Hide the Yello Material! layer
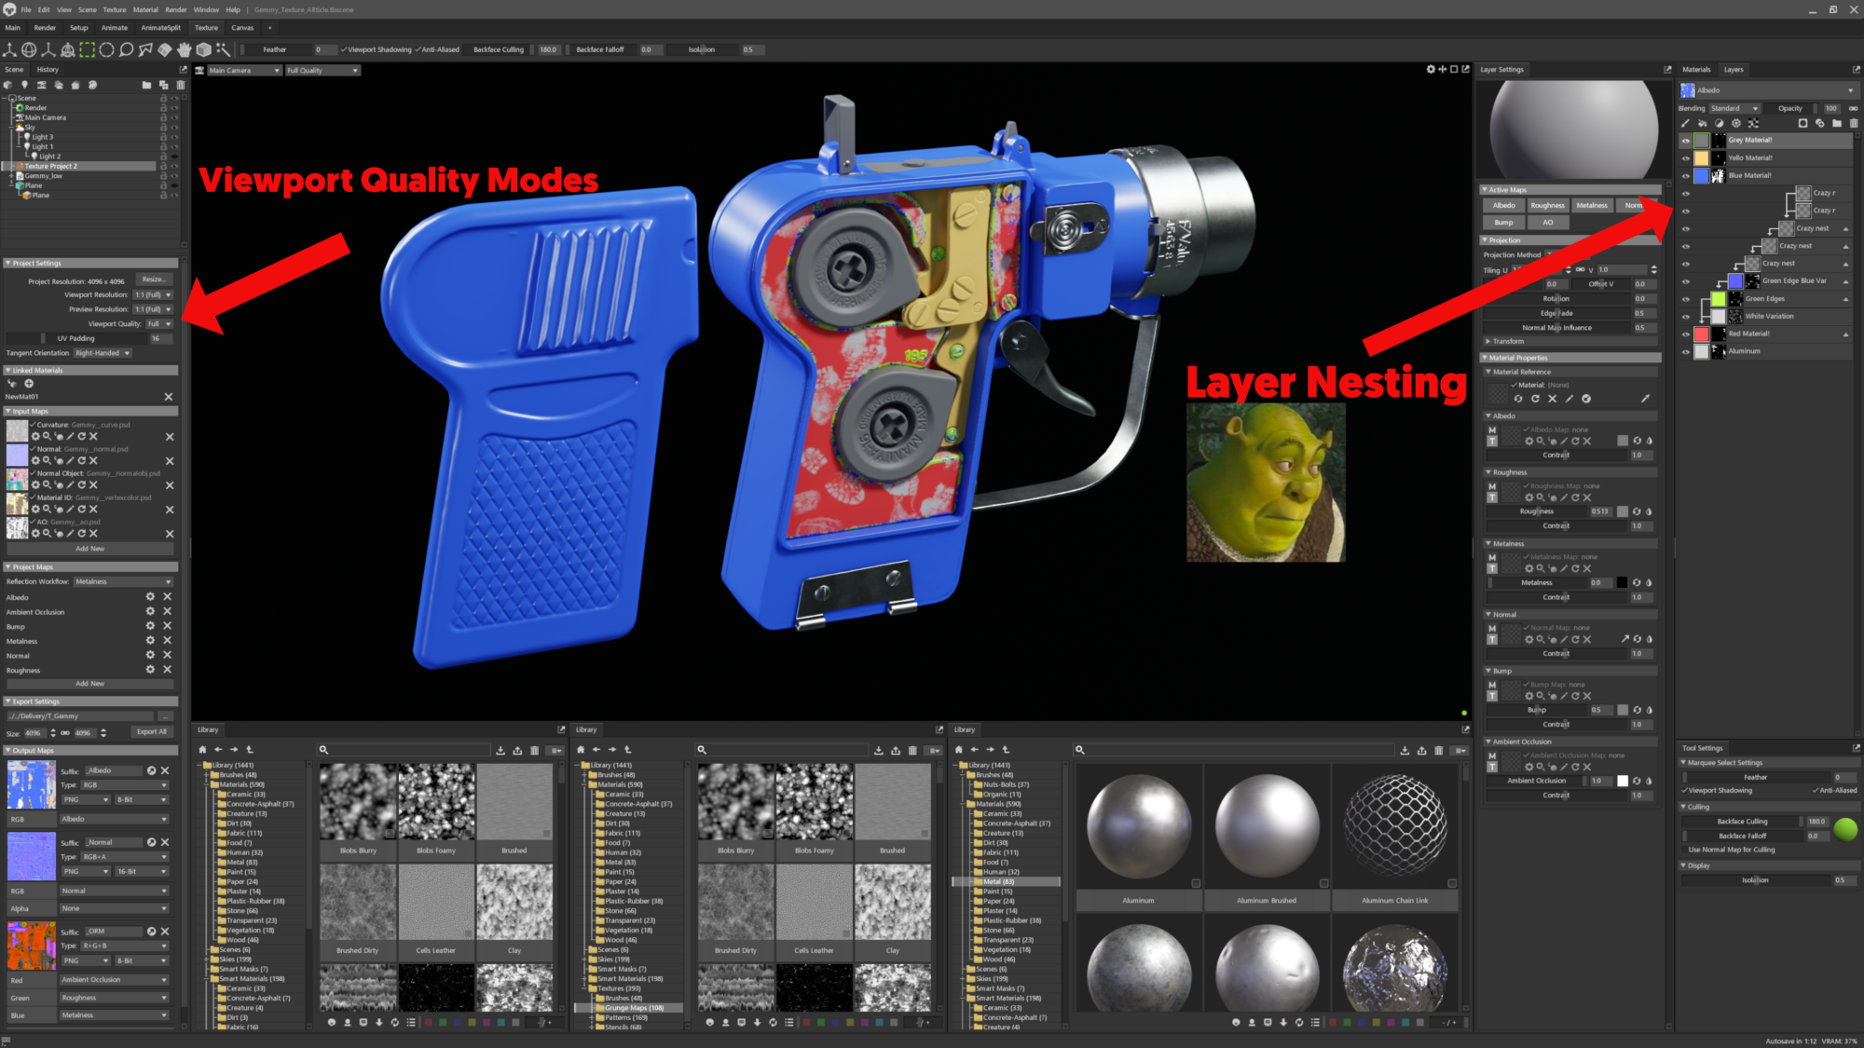 pos(1685,158)
